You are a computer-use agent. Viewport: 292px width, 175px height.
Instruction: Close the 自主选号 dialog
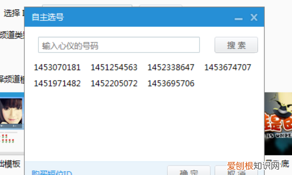(x=254, y=17)
